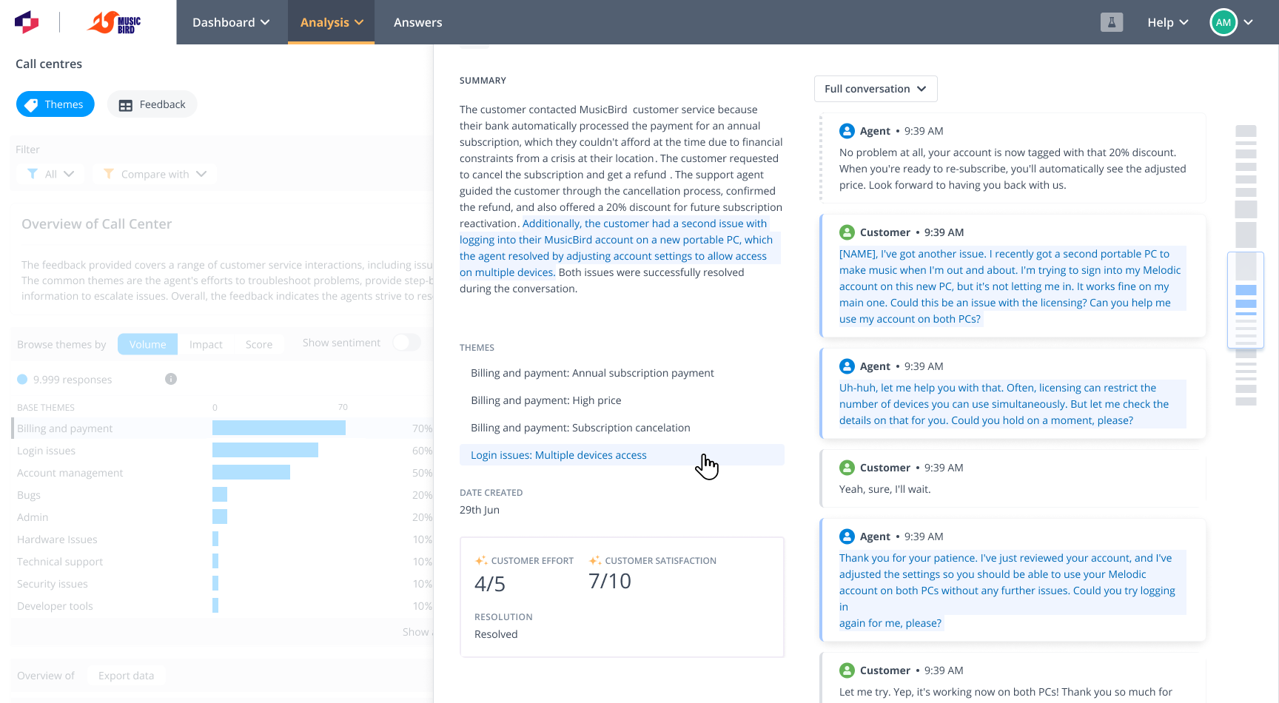Click the agent avatar on the licensing message

[x=847, y=366]
